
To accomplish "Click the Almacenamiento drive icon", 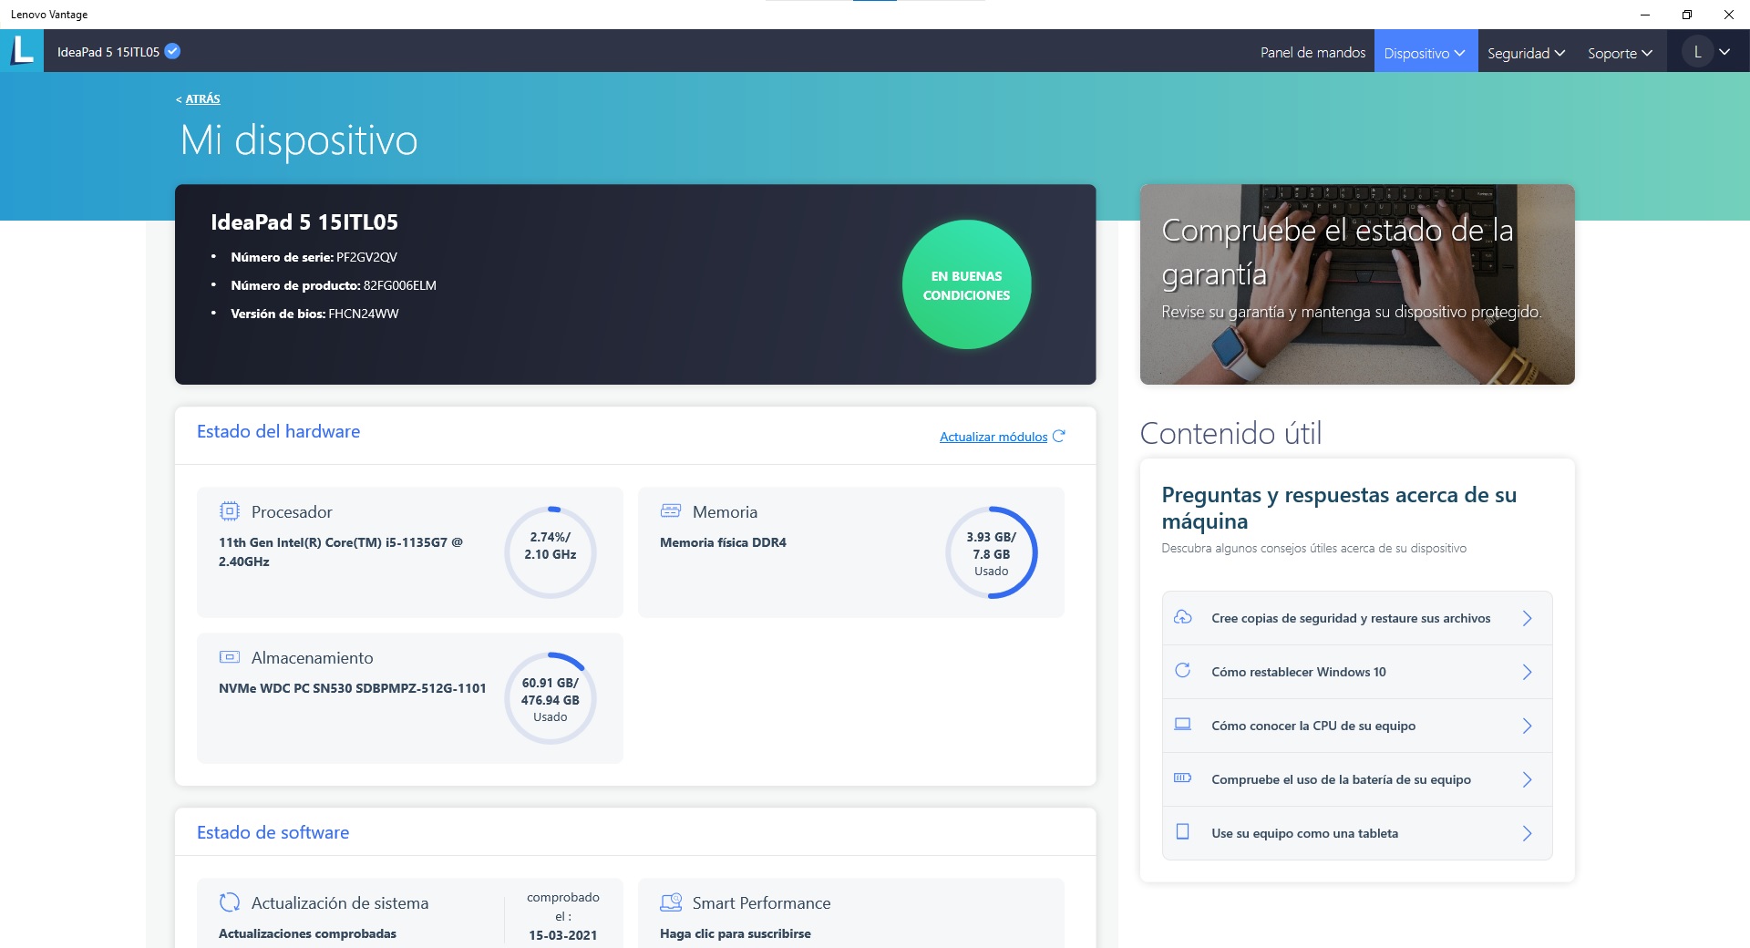I will (230, 657).
